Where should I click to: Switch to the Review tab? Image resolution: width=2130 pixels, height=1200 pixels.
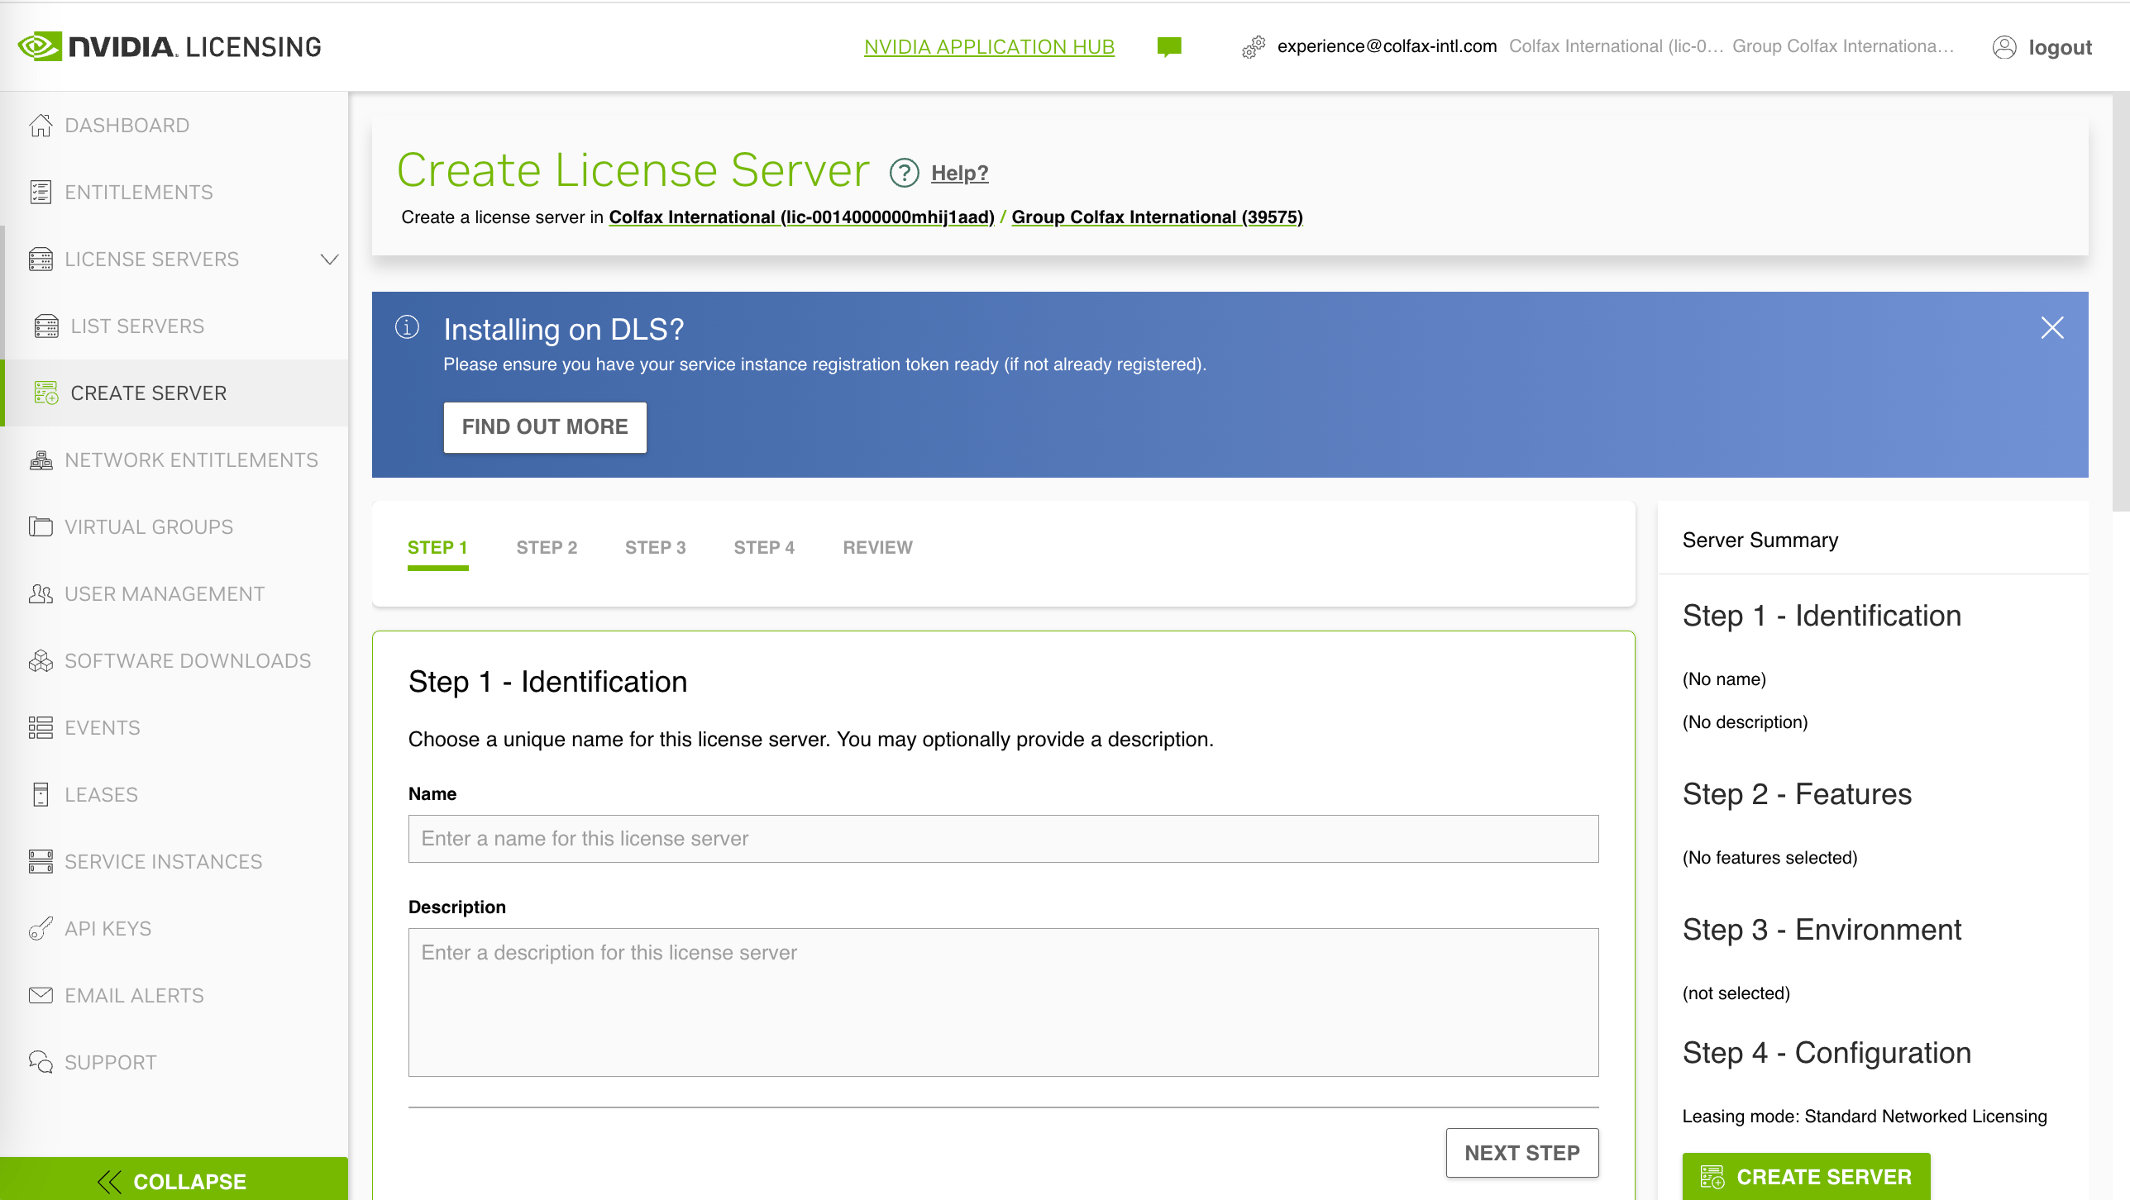tap(877, 548)
